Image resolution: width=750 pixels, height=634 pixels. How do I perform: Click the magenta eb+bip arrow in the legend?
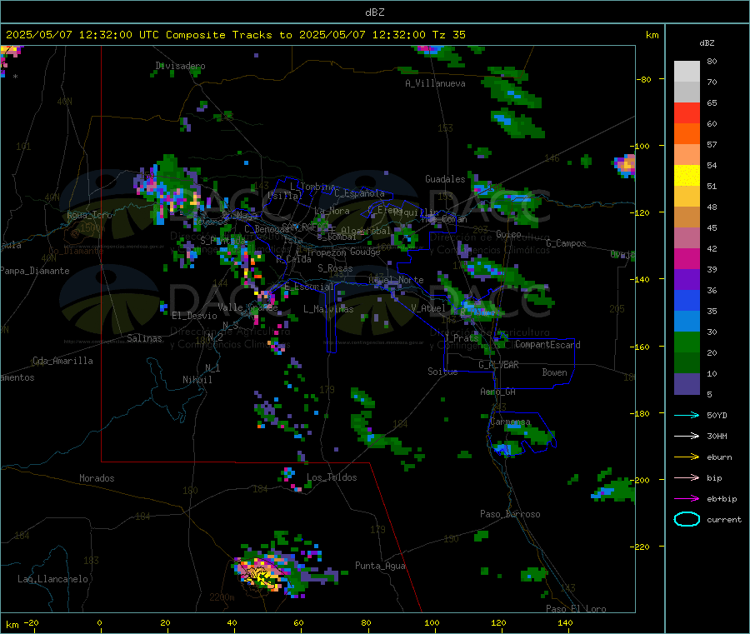pos(687,499)
